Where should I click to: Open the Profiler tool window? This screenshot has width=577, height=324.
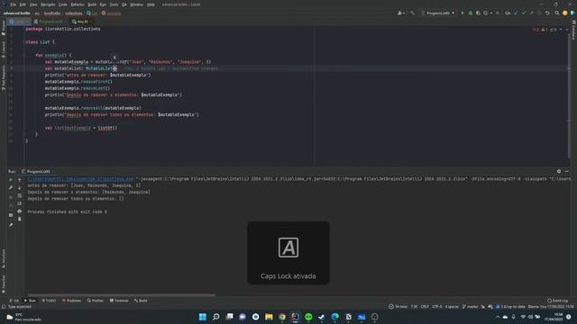pyautogui.click(x=96, y=301)
